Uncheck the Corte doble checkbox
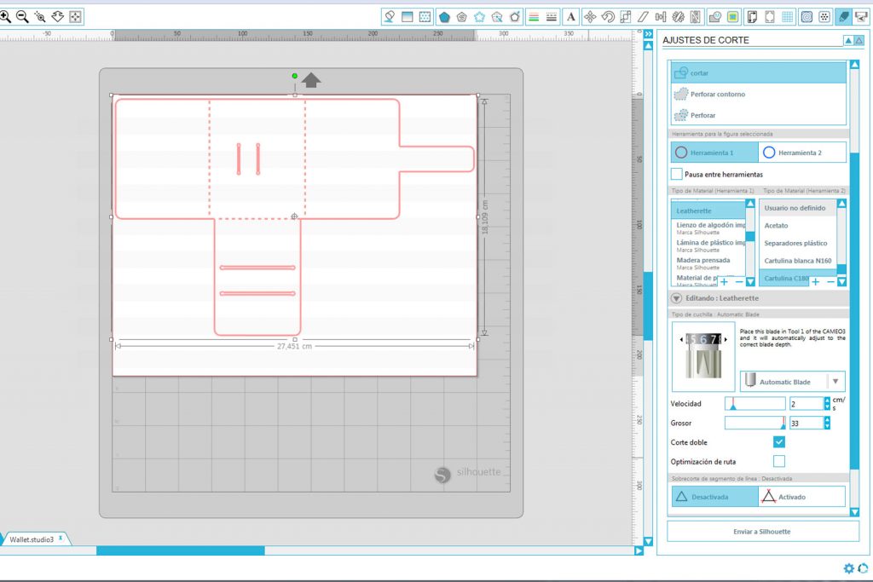This screenshot has height=582, width=873. (779, 441)
